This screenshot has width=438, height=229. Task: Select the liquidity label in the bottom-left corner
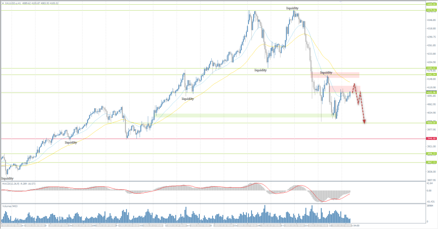pos(7,178)
